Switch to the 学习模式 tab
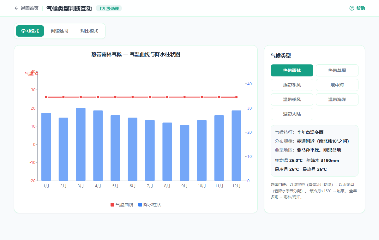The image size is (379, 240). (x=30, y=31)
